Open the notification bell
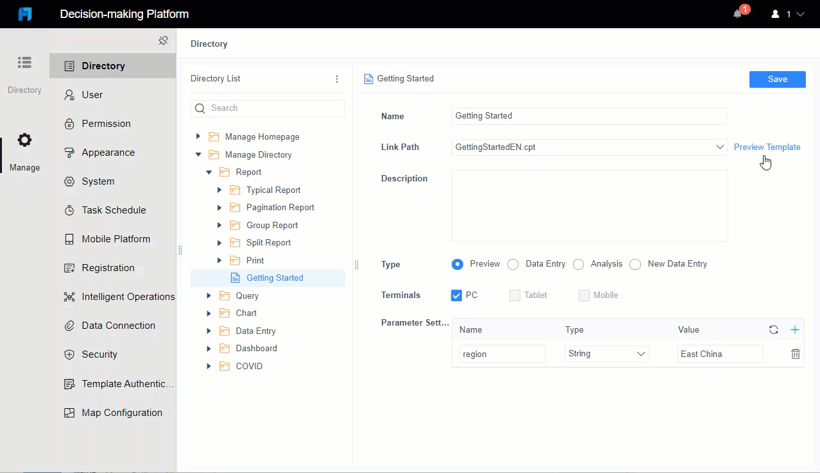 (x=738, y=14)
